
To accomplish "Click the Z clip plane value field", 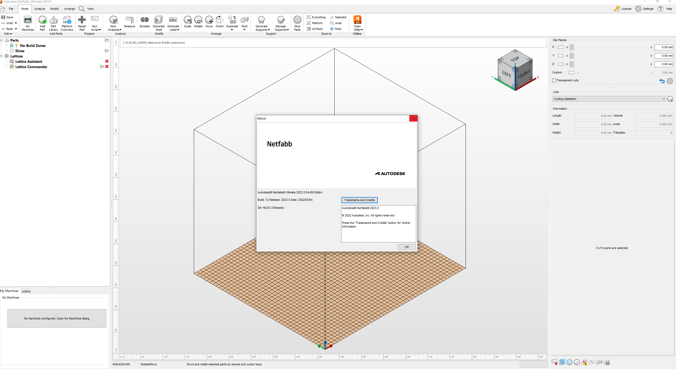I will [x=664, y=64].
